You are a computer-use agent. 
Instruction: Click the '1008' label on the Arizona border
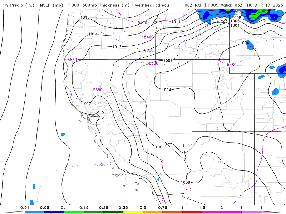coord(186,182)
